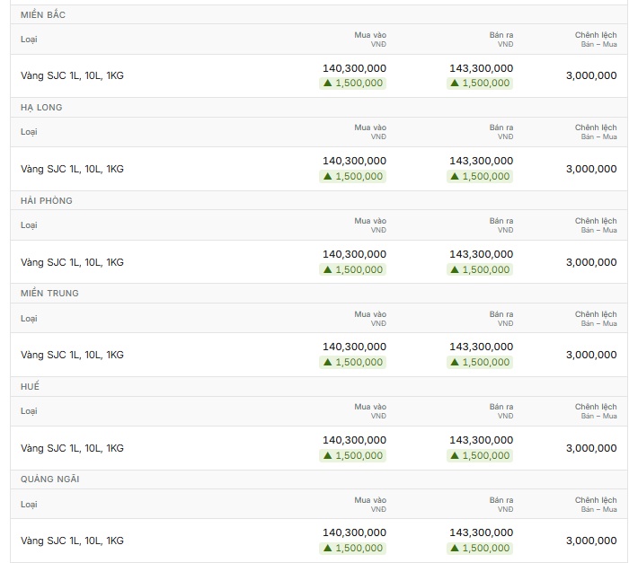The height and width of the screenshot is (563, 629).
Task: Click the MIỀN TRUNG section heading
Action: point(49,293)
